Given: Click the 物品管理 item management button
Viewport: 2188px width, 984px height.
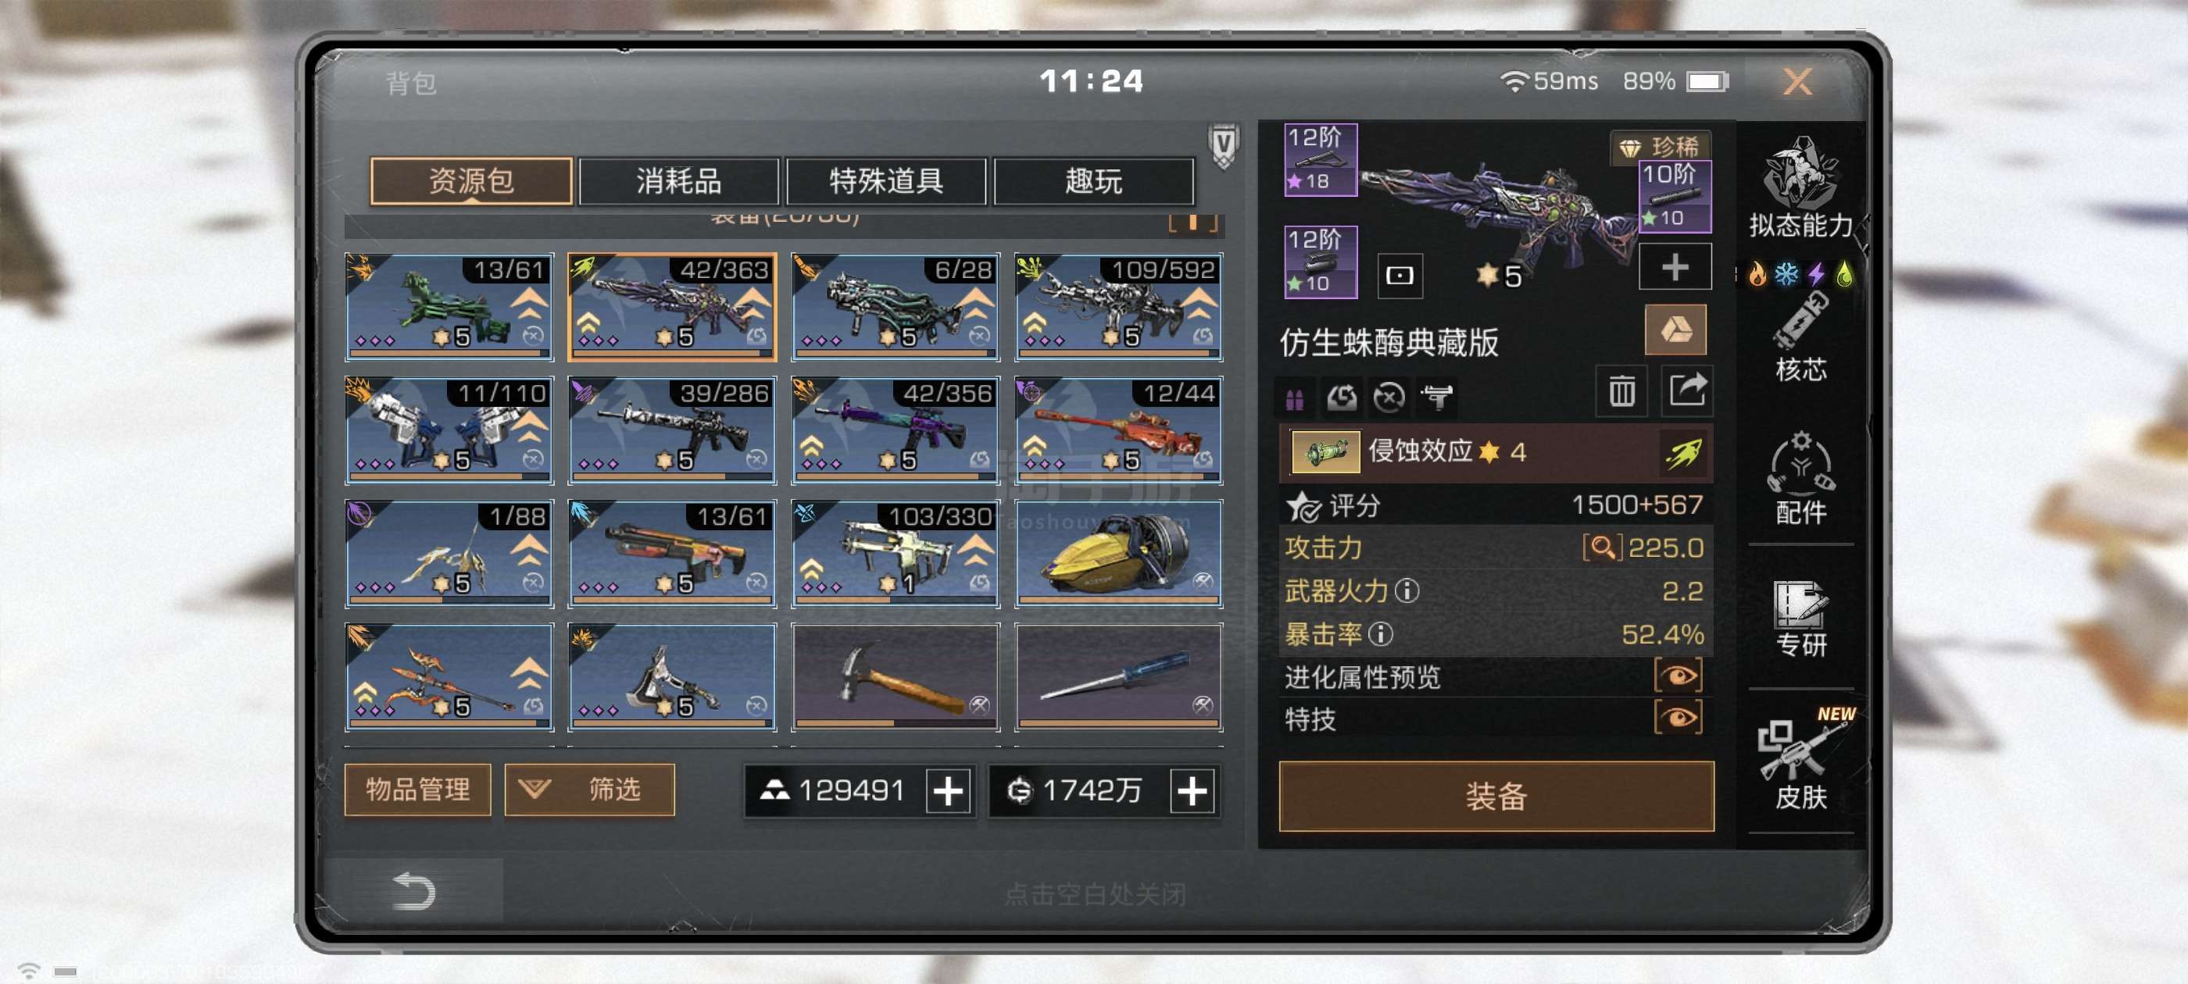Looking at the screenshot, I should click(x=417, y=790).
